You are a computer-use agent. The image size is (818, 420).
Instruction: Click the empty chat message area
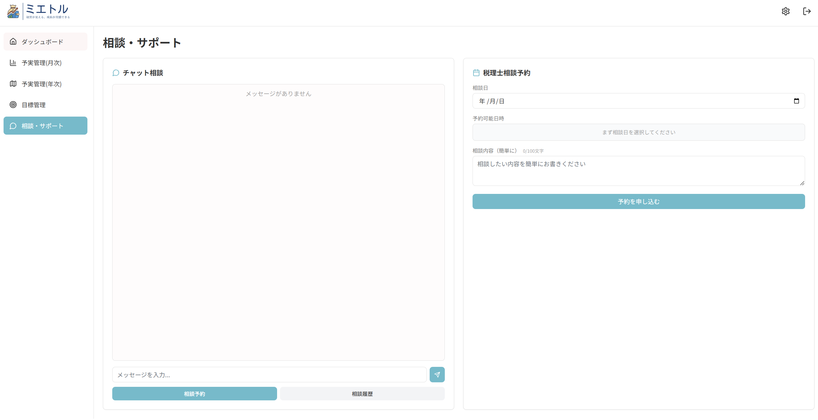[x=278, y=225]
